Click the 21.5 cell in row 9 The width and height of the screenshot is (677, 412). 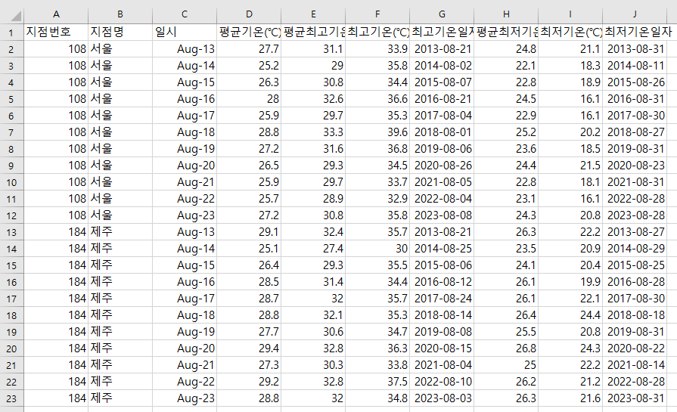click(x=570, y=166)
